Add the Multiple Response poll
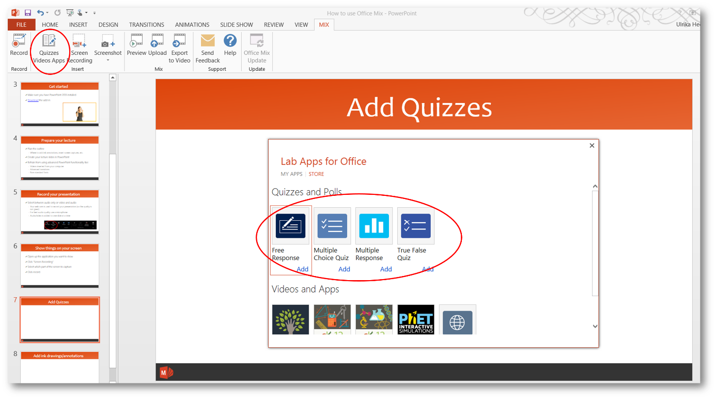The width and height of the screenshot is (716, 399). click(386, 269)
